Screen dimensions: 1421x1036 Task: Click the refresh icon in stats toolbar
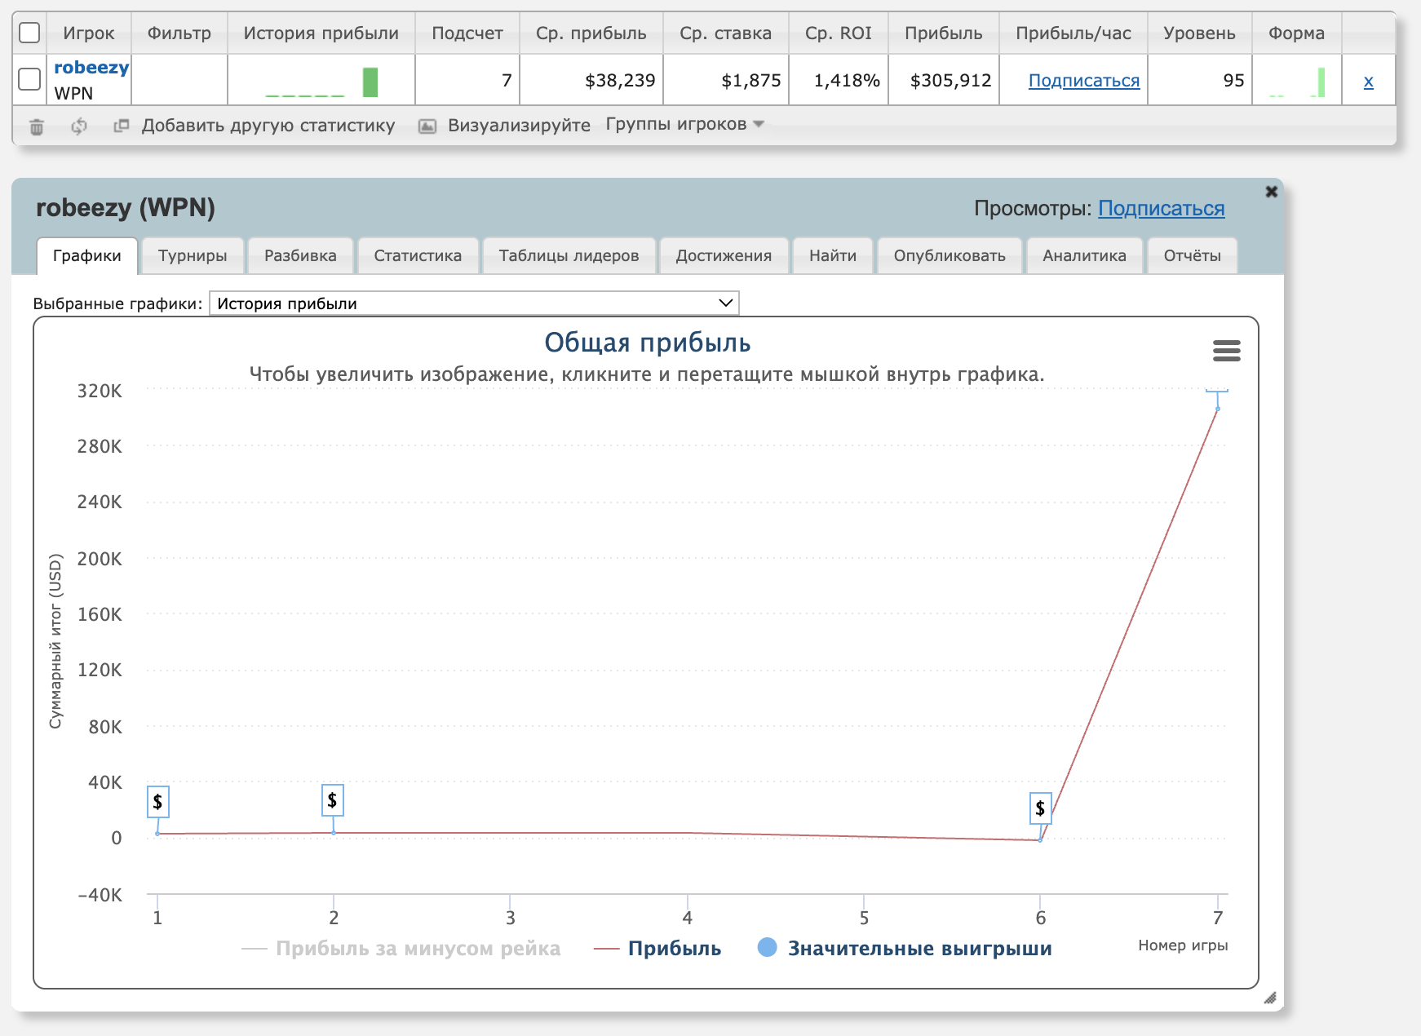pyautogui.click(x=79, y=126)
